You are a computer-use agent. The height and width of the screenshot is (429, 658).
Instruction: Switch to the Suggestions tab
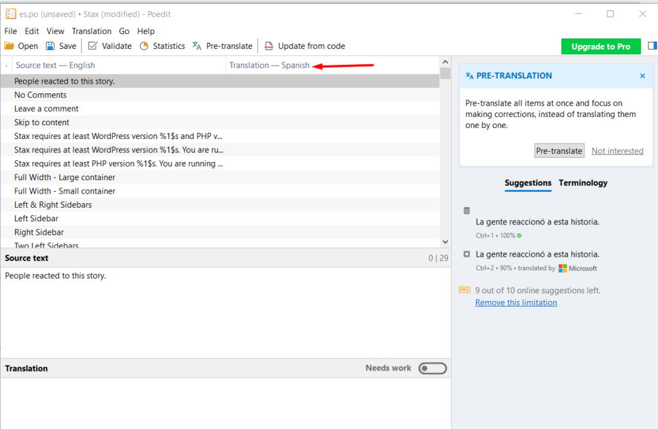click(528, 183)
